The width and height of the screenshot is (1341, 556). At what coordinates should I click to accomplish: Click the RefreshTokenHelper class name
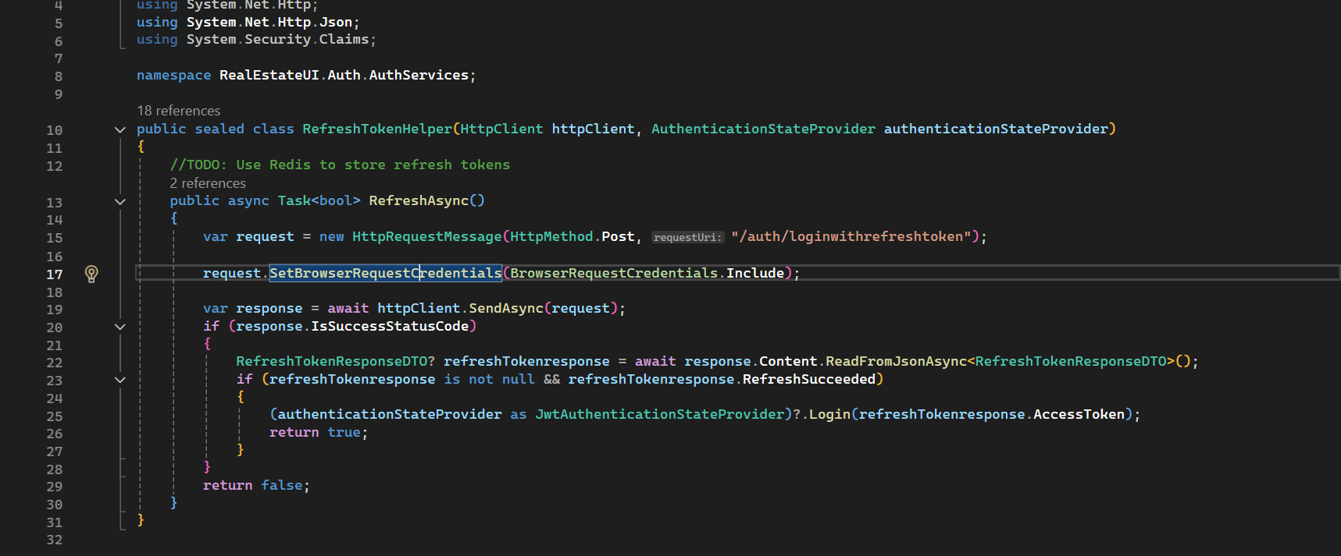pyautogui.click(x=377, y=129)
